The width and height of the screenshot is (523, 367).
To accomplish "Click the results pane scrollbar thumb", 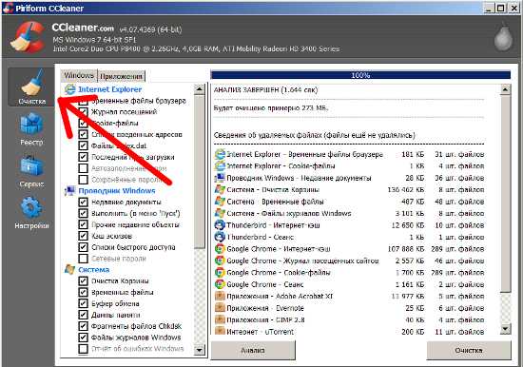I will (x=505, y=194).
